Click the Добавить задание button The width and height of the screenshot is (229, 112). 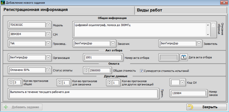pos(22,107)
